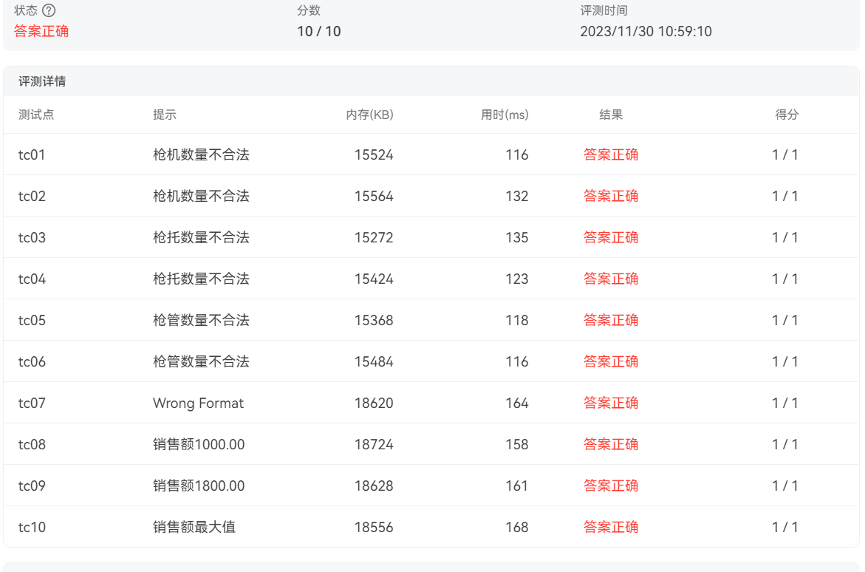Select test case tc03
Image resolution: width=865 pixels, height=572 pixels.
click(32, 237)
